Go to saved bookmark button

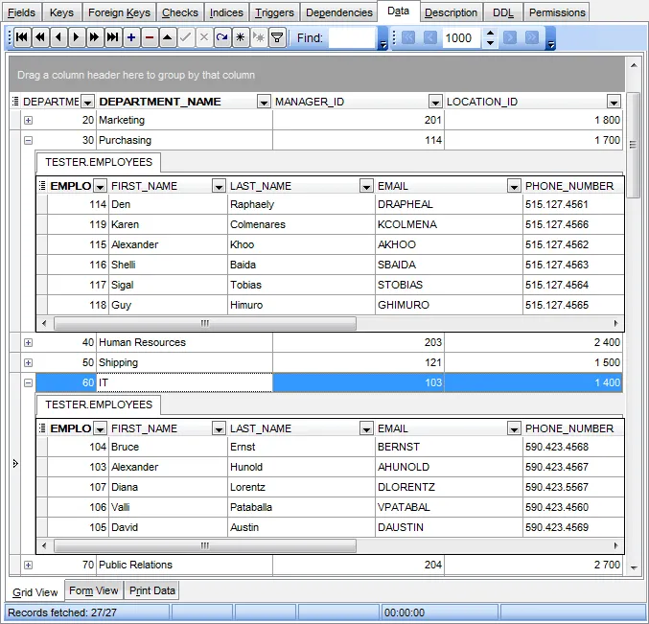click(259, 37)
